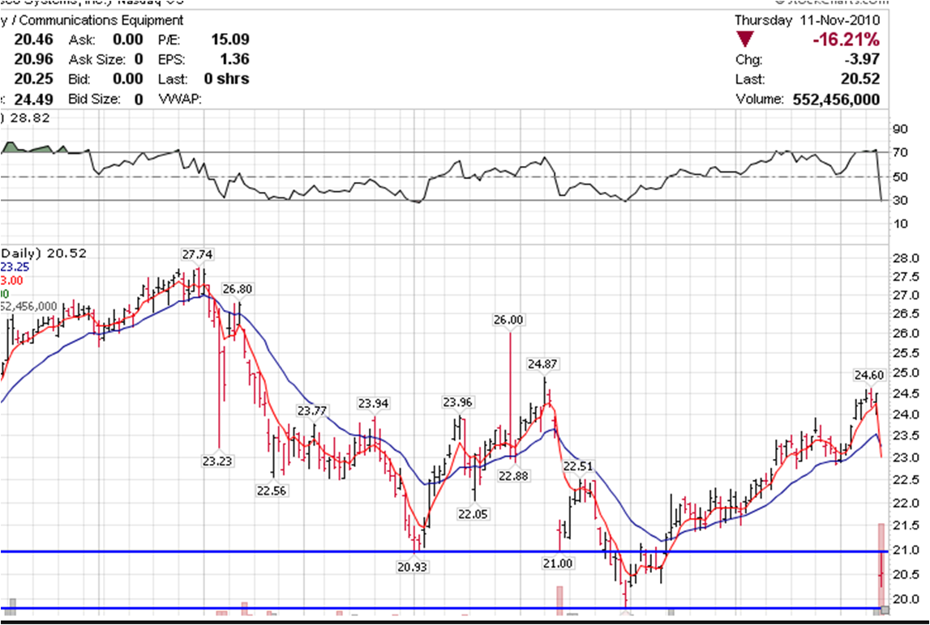Click the 24.87 high price label

pyautogui.click(x=542, y=364)
